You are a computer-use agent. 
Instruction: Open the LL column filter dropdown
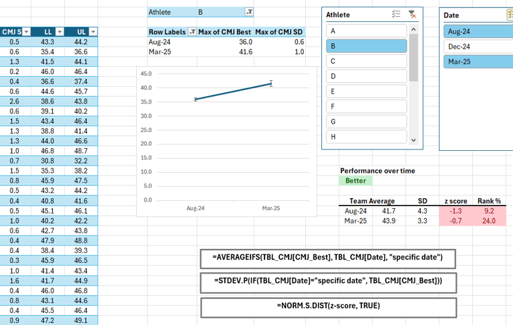click(59, 32)
